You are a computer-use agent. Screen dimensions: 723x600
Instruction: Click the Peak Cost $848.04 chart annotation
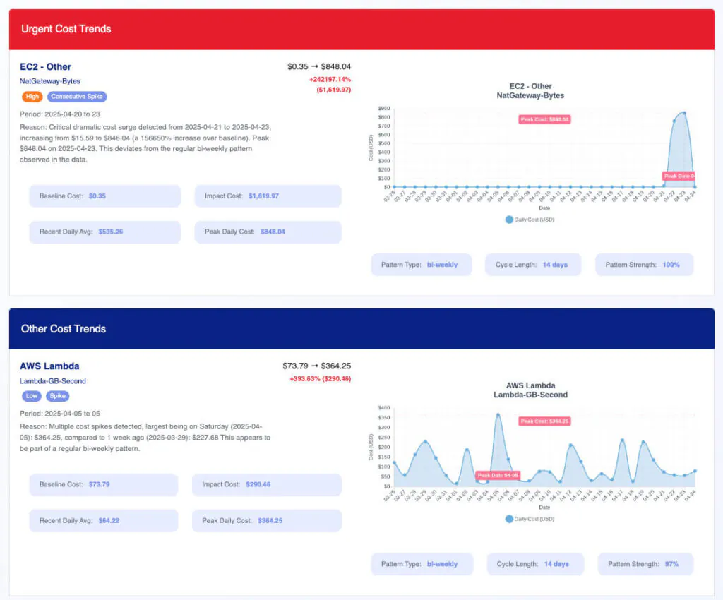544,119
